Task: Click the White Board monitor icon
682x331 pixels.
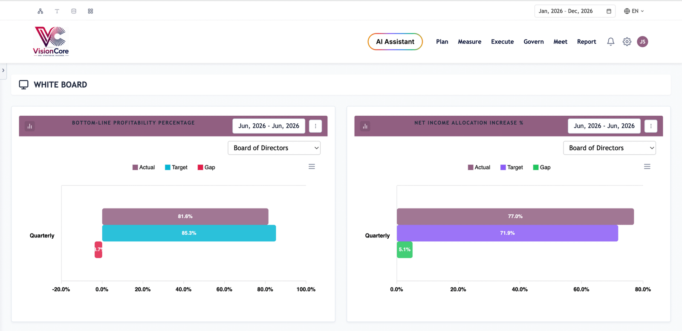Action: 24,85
